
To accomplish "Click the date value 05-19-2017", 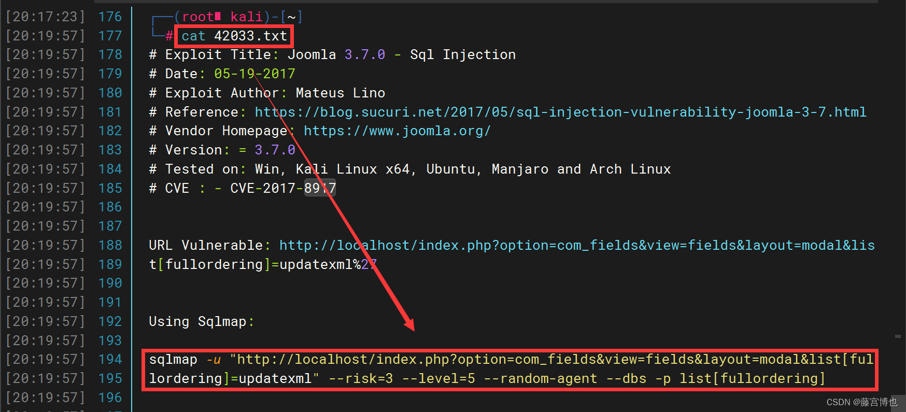I will click(254, 74).
